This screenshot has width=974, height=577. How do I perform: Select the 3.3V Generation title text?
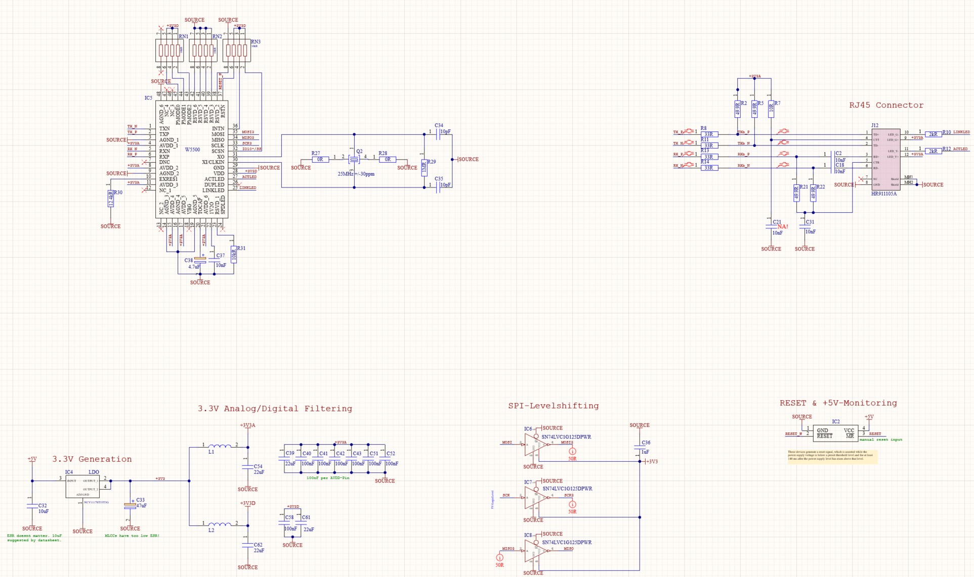[92, 459]
